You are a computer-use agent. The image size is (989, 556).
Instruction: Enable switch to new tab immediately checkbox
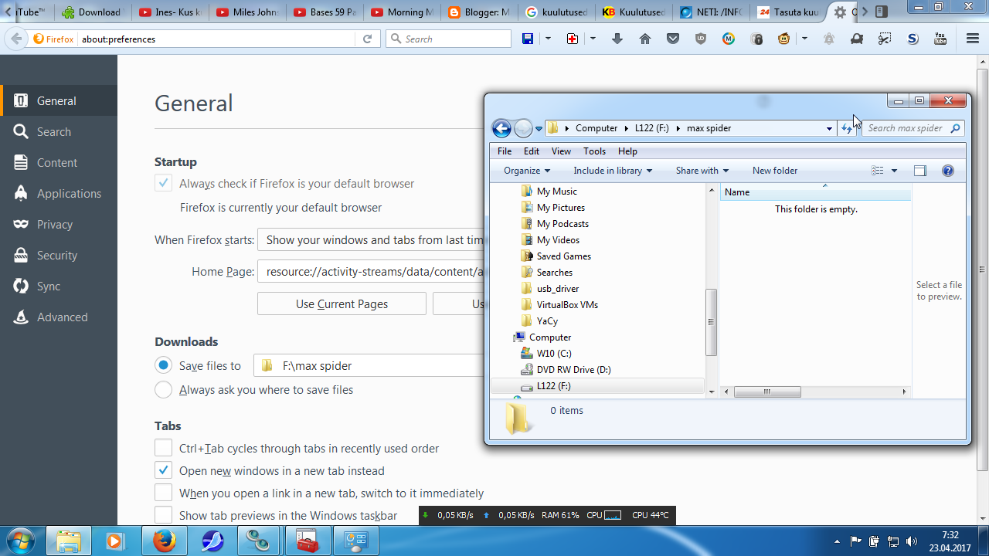tap(163, 493)
